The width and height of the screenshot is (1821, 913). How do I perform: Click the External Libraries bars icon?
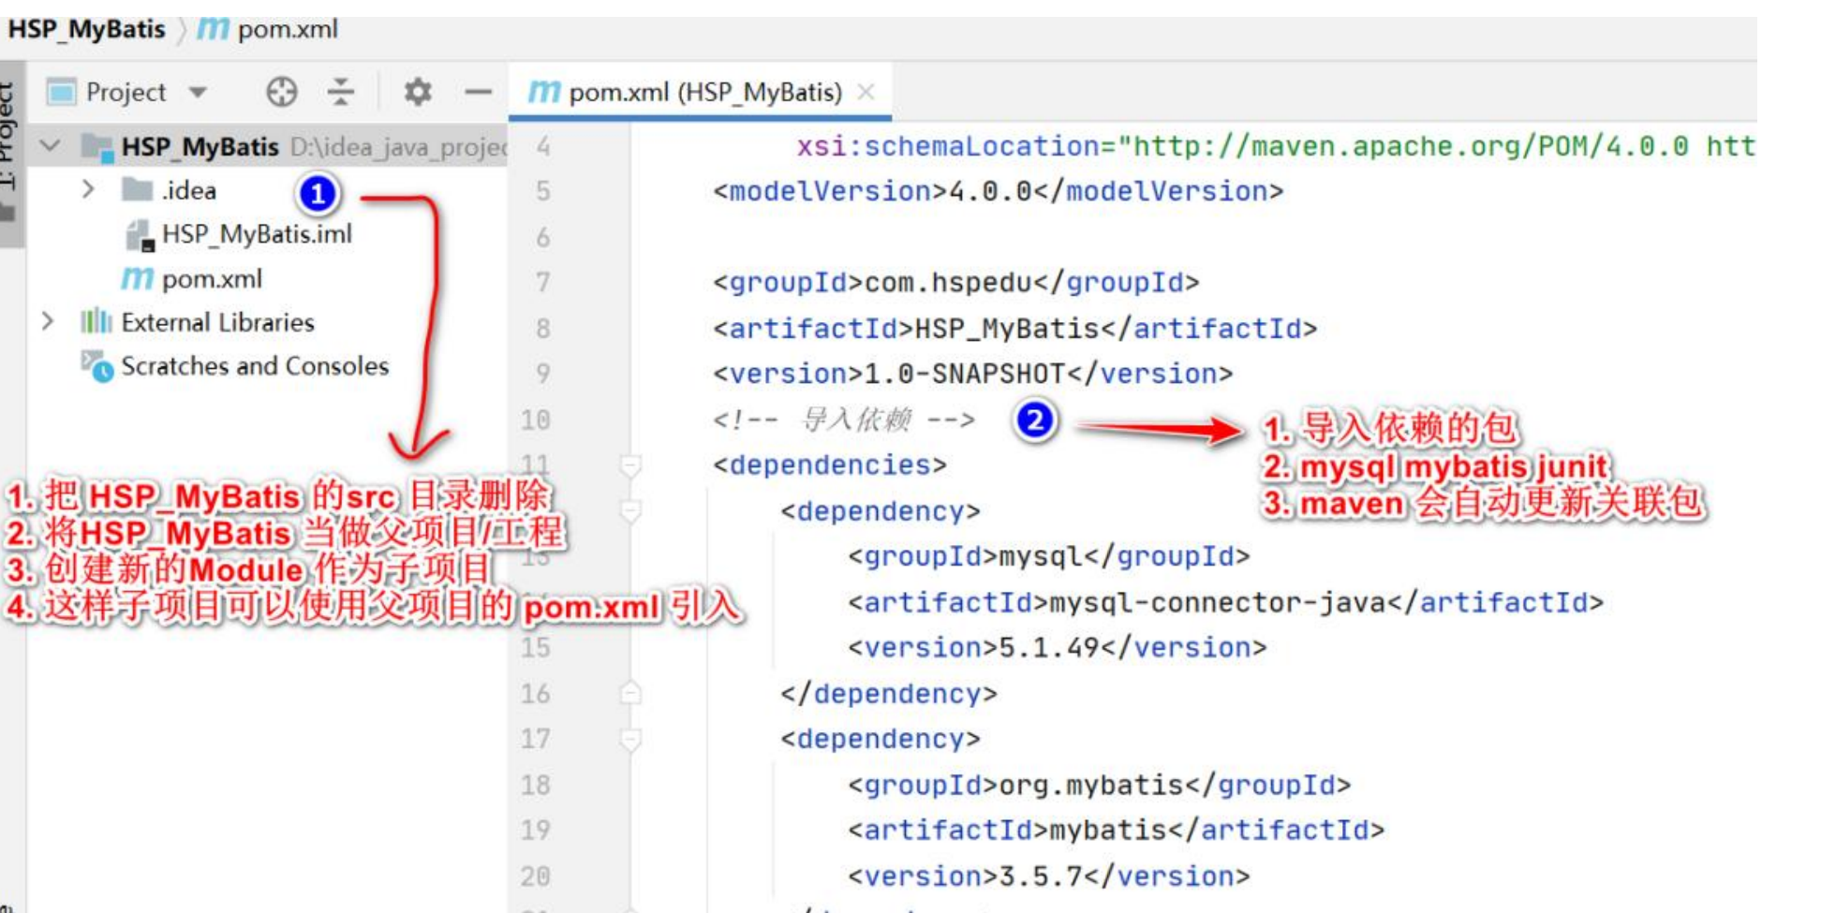click(x=96, y=322)
